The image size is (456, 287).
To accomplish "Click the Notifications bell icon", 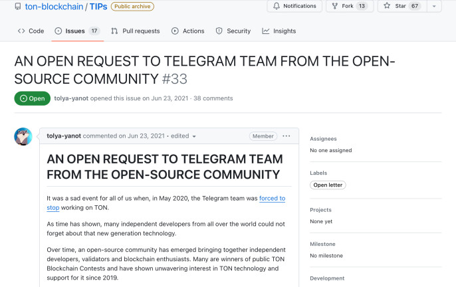I will pyautogui.click(x=277, y=6).
